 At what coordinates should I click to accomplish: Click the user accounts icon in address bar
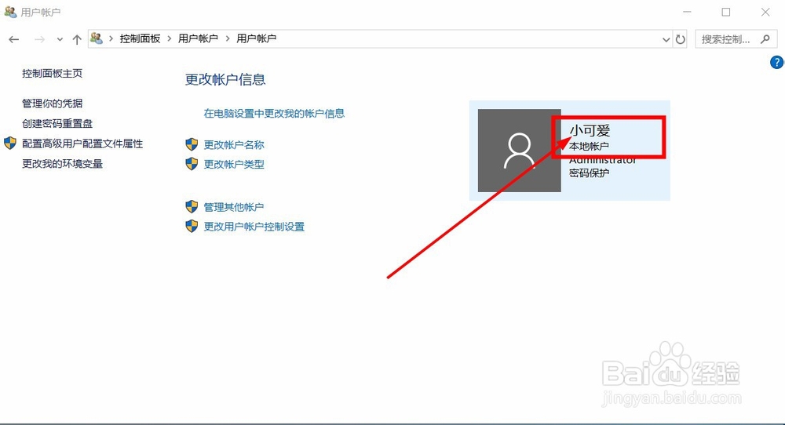(x=97, y=38)
